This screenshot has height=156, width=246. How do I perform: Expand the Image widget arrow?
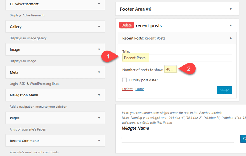coord(99,49)
